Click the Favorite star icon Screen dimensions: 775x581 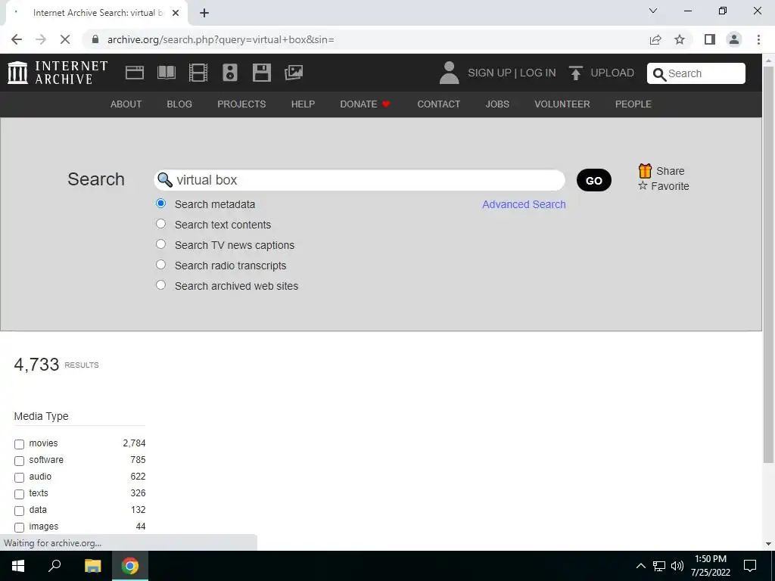(643, 185)
